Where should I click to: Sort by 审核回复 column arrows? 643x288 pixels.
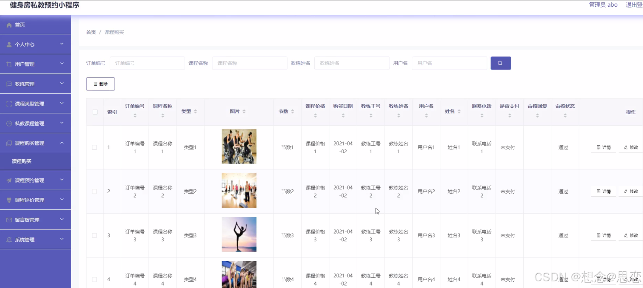click(x=538, y=116)
